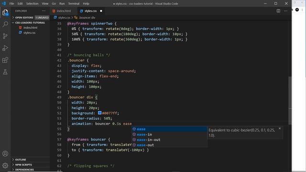The width and height of the screenshot is (306, 172).
Task: Click the unsaved dot on styles.css tab
Action: point(101,11)
